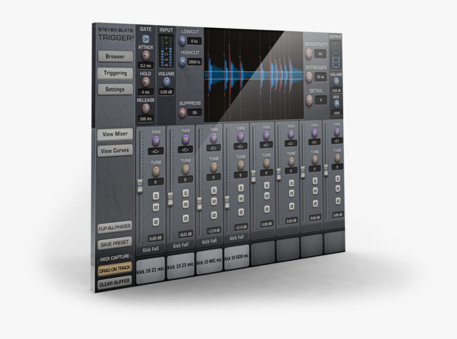The width and height of the screenshot is (457, 339).
Task: Solo the Kick 10 NRG mic channel
Action: [214, 190]
